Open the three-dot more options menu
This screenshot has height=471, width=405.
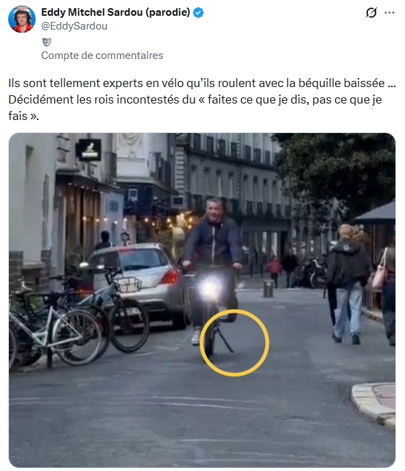click(x=389, y=12)
